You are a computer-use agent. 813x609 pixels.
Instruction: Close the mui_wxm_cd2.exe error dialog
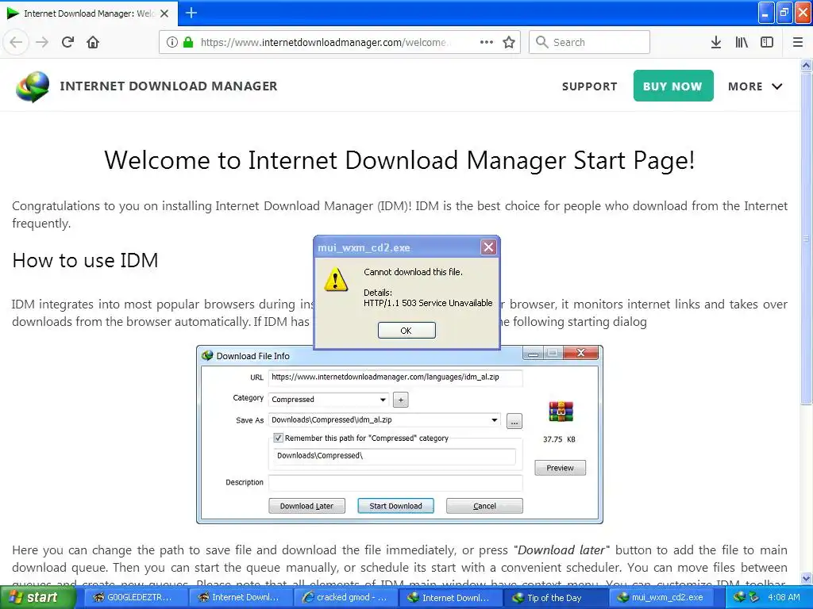click(x=488, y=247)
